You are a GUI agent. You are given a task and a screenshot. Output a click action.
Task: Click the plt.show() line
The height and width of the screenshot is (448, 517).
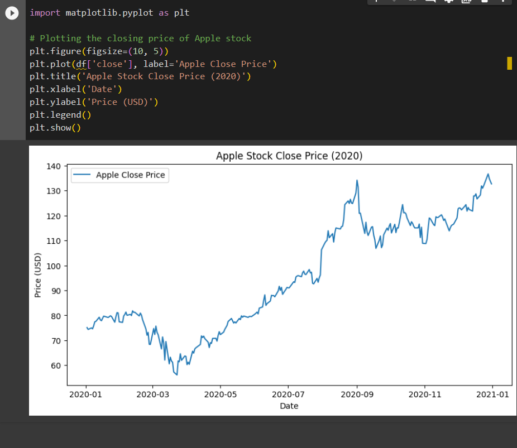[x=55, y=128]
